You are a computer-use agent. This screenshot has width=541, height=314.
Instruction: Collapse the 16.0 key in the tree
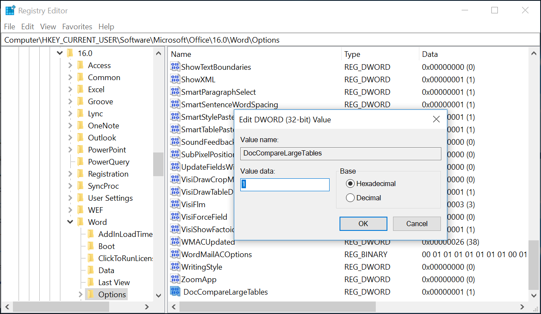click(60, 53)
